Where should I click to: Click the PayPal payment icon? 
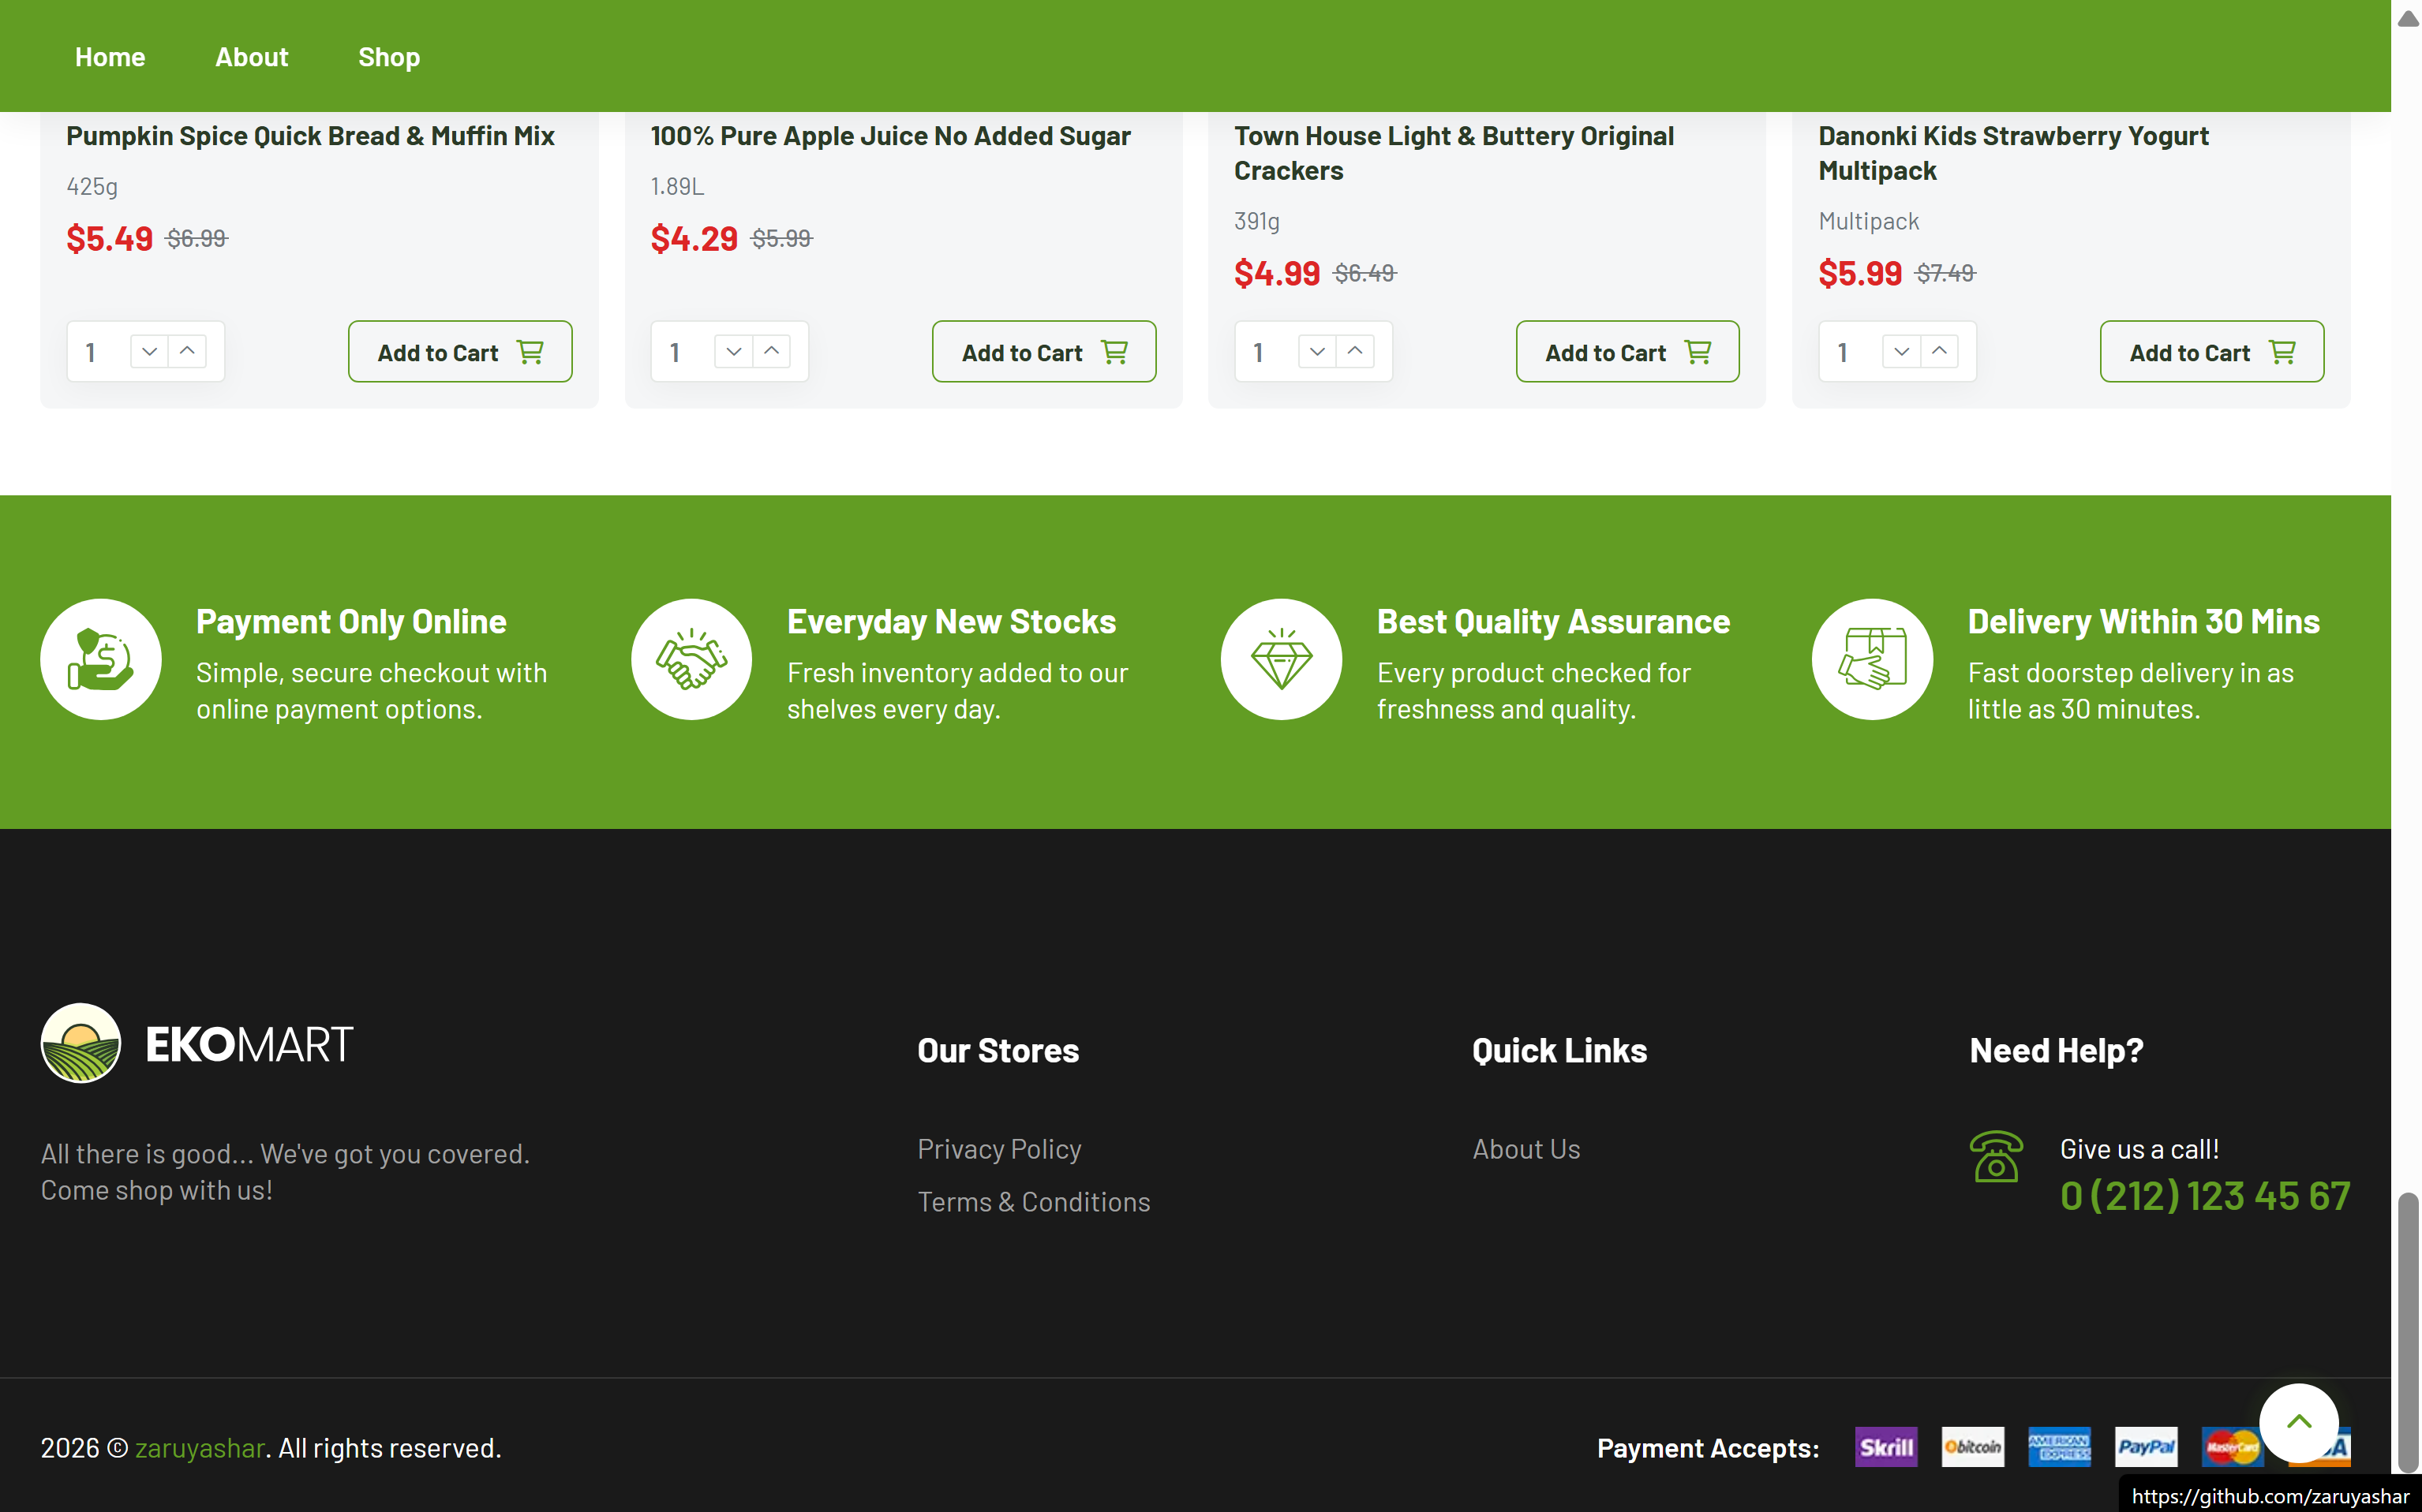click(2146, 1447)
